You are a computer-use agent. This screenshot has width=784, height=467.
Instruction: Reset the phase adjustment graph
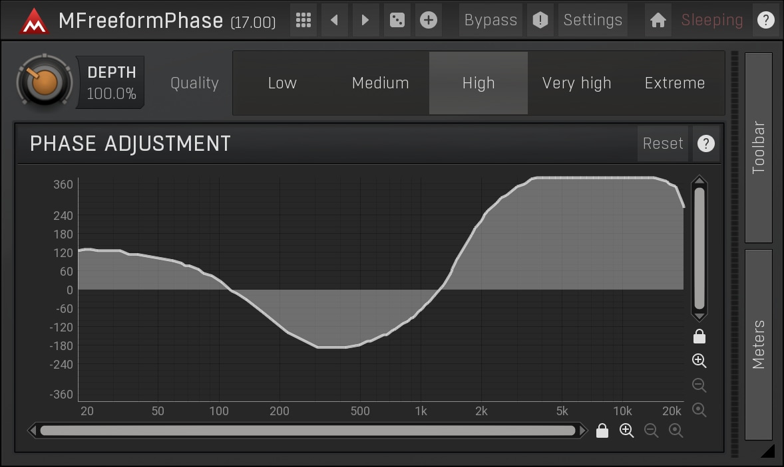[662, 143]
